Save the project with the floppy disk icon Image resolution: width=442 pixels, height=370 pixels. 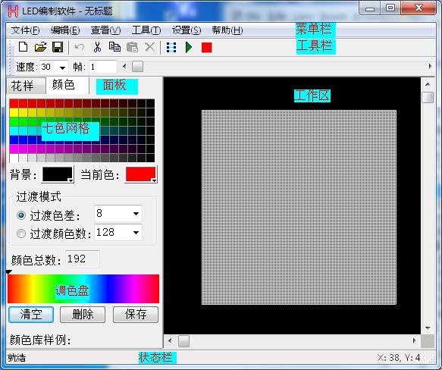pos(58,47)
